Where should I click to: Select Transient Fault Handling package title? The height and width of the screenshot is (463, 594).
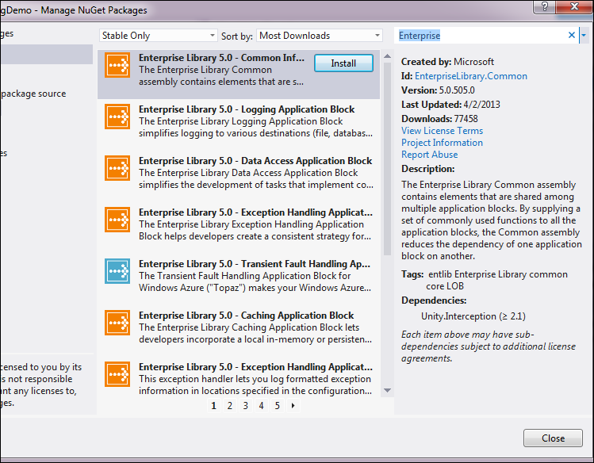click(255, 263)
